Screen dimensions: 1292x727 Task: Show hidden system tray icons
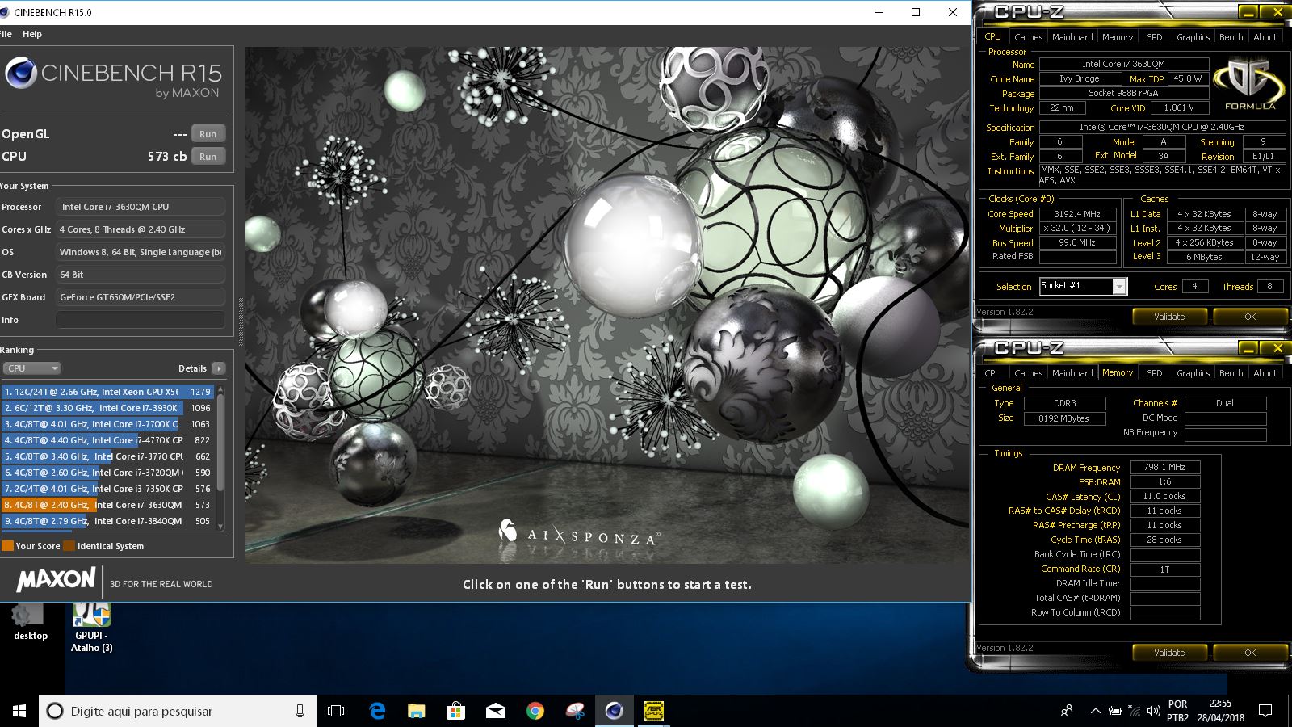tap(1095, 711)
